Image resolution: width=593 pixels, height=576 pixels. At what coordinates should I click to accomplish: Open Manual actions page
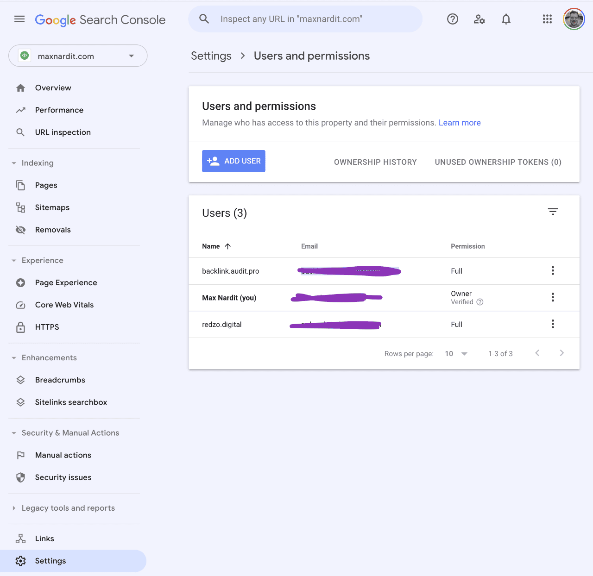[x=63, y=455]
